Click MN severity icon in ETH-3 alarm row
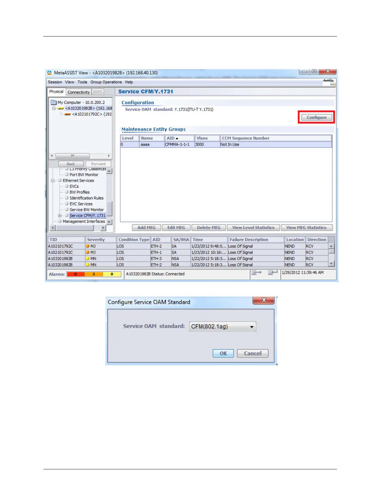 click(88, 259)
